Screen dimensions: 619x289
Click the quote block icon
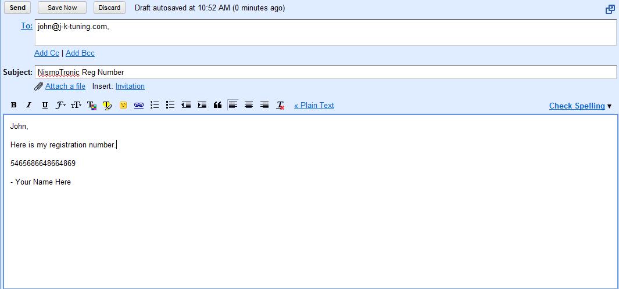tap(217, 105)
